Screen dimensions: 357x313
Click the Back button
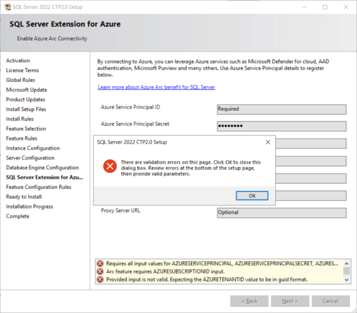[x=249, y=301]
